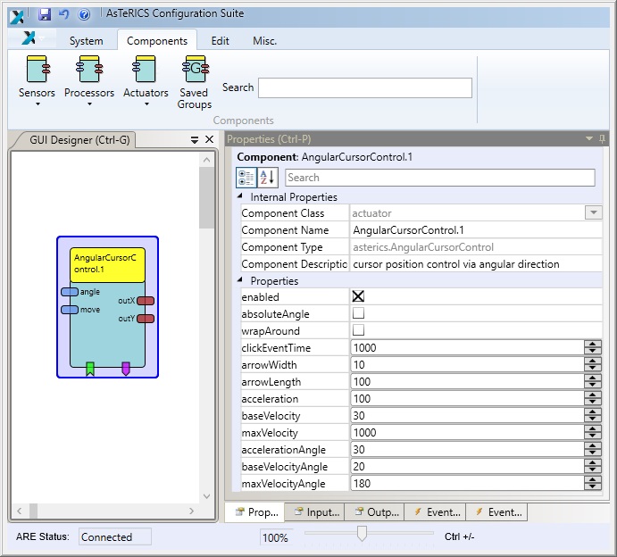Open the Properties panel options dropdown

coord(589,138)
